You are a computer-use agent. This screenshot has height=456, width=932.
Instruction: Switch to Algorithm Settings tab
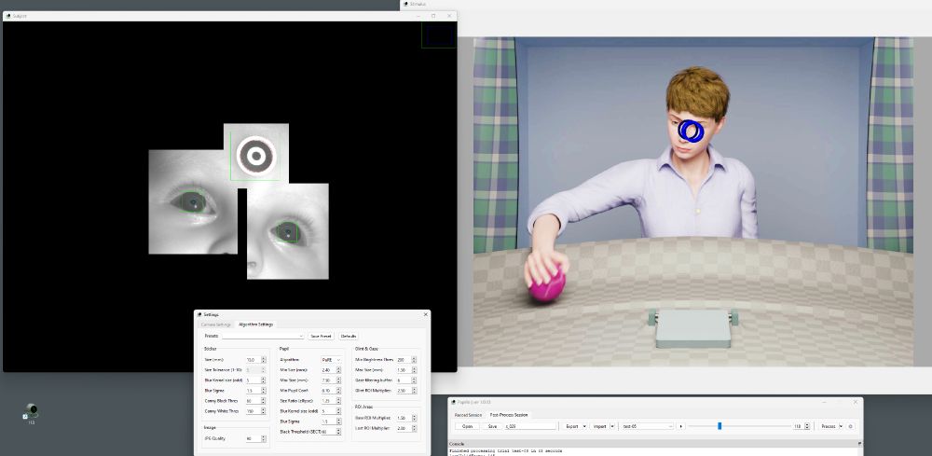255,325
